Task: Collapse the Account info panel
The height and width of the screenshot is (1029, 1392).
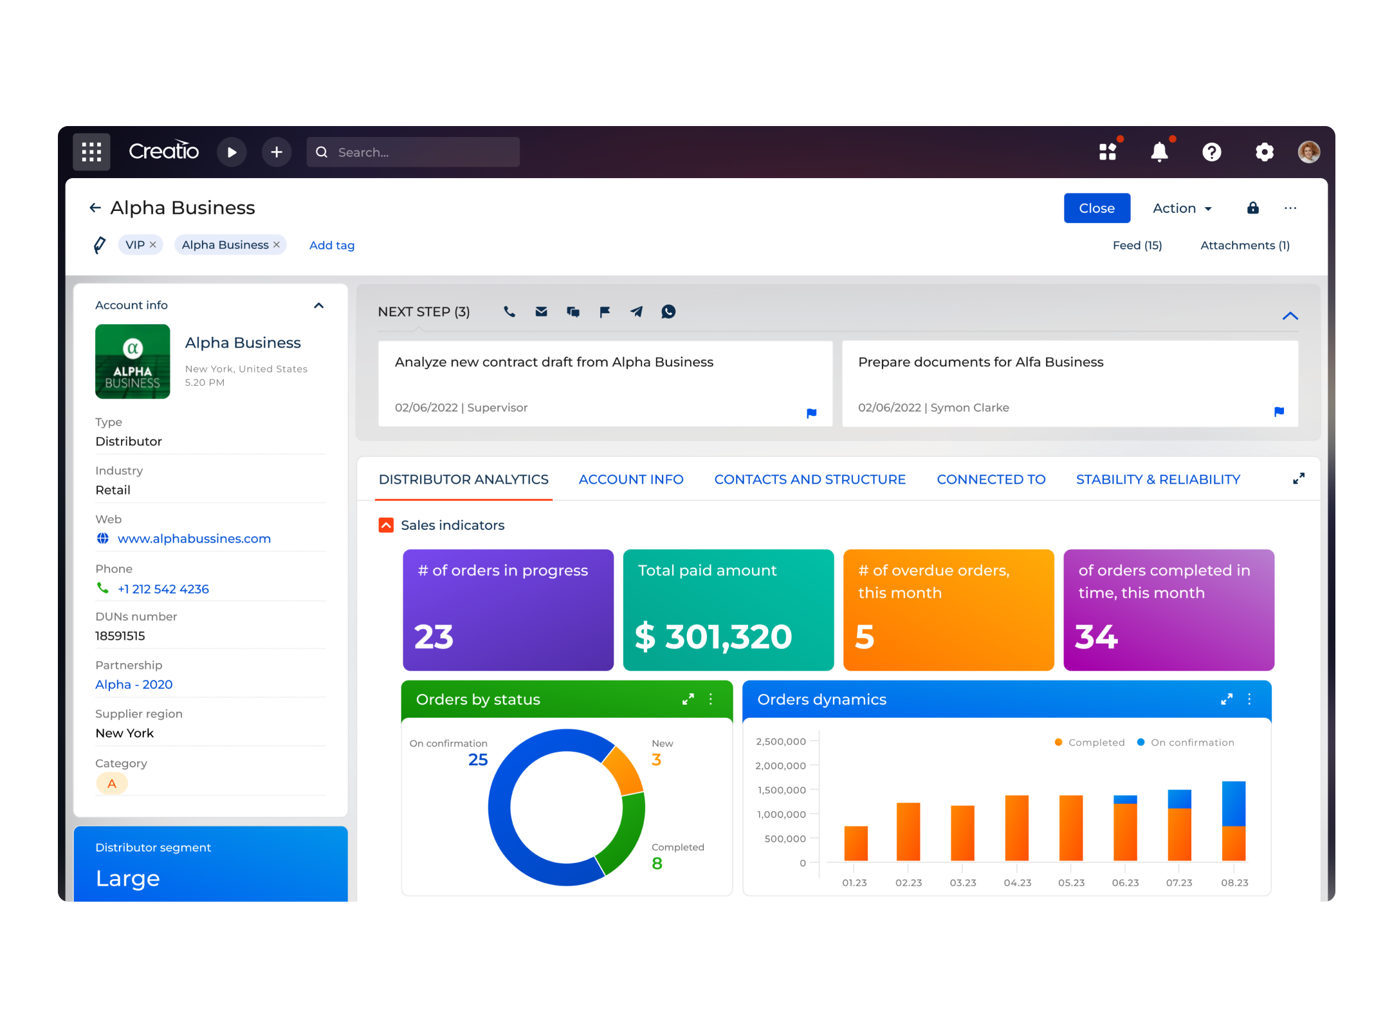Action: [318, 305]
